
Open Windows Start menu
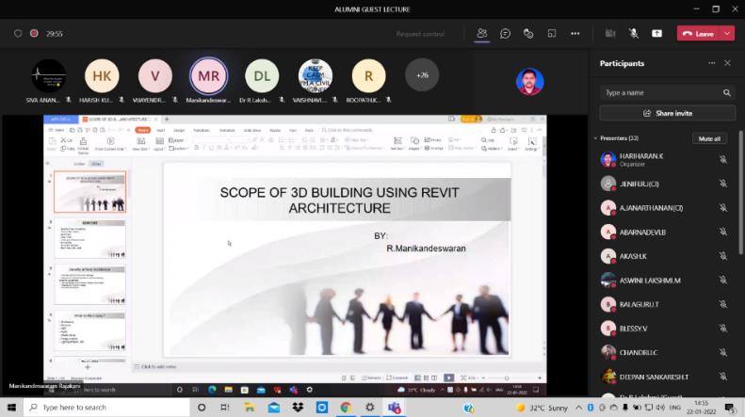(11, 408)
